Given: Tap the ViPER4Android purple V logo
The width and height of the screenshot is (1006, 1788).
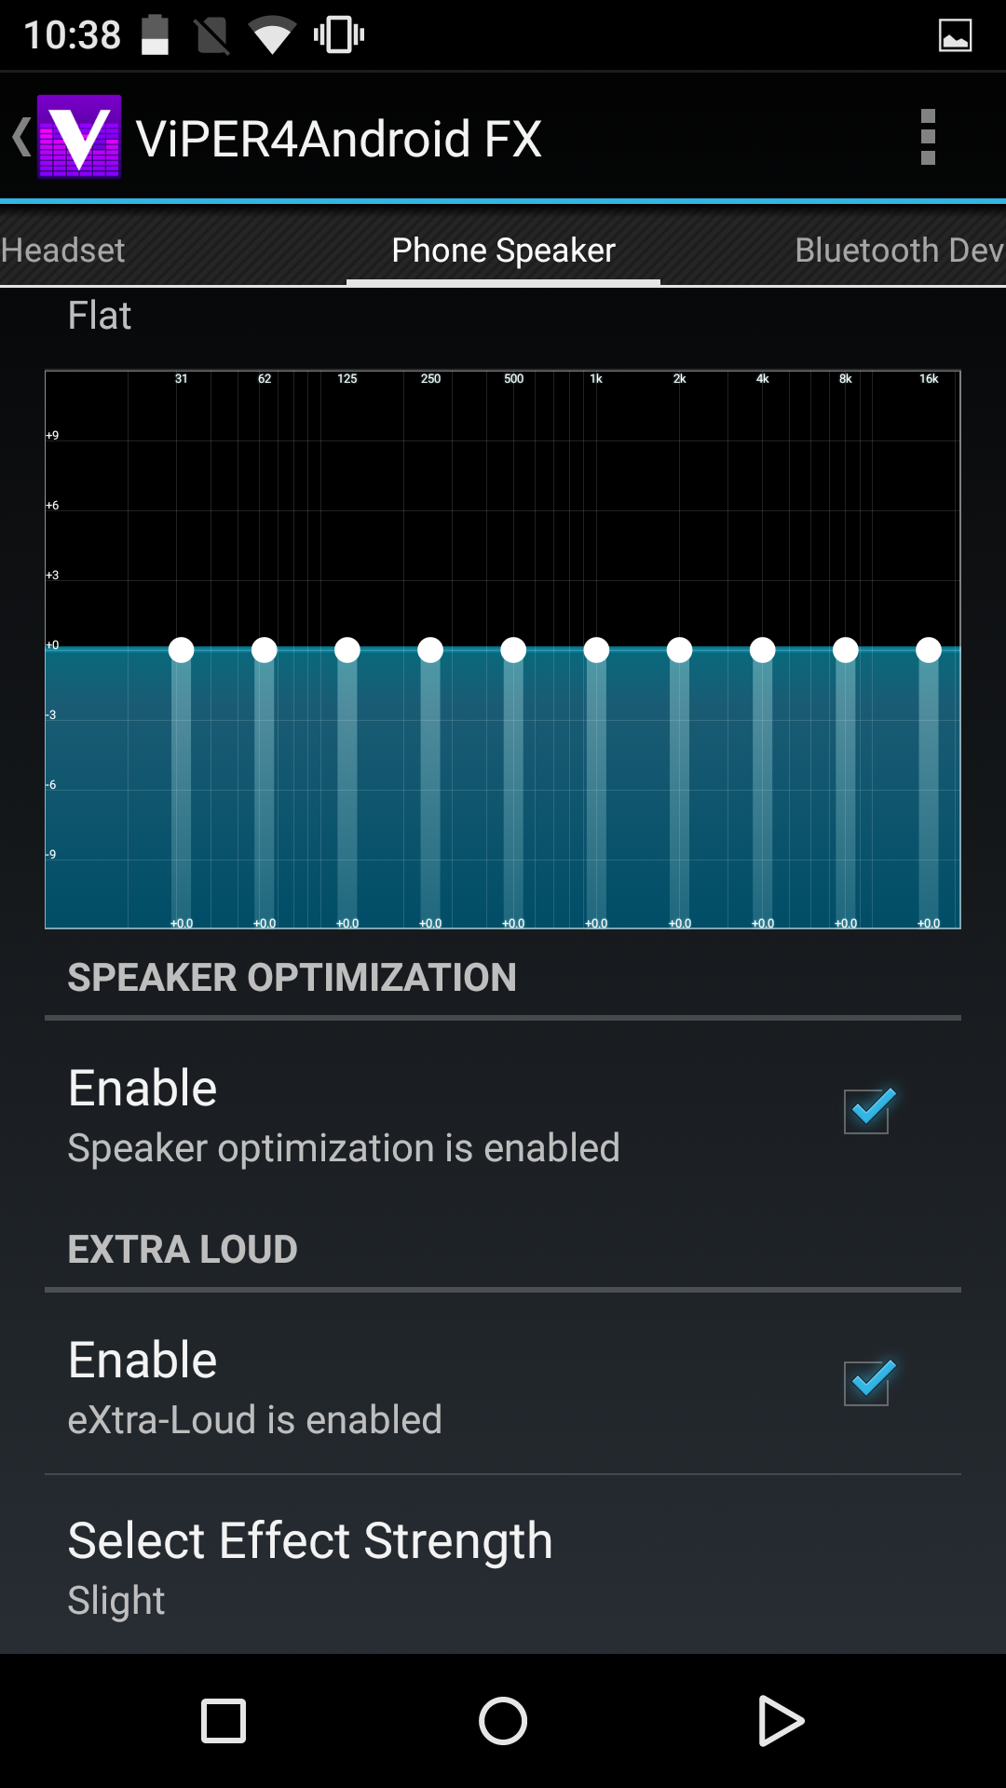Looking at the screenshot, I should (x=79, y=137).
